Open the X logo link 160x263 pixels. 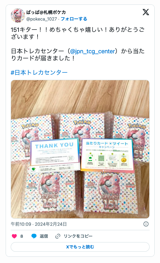[x=146, y=12]
